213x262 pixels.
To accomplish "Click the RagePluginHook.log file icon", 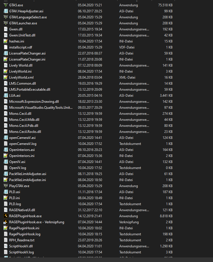I will pyautogui.click(x=6, y=234).
